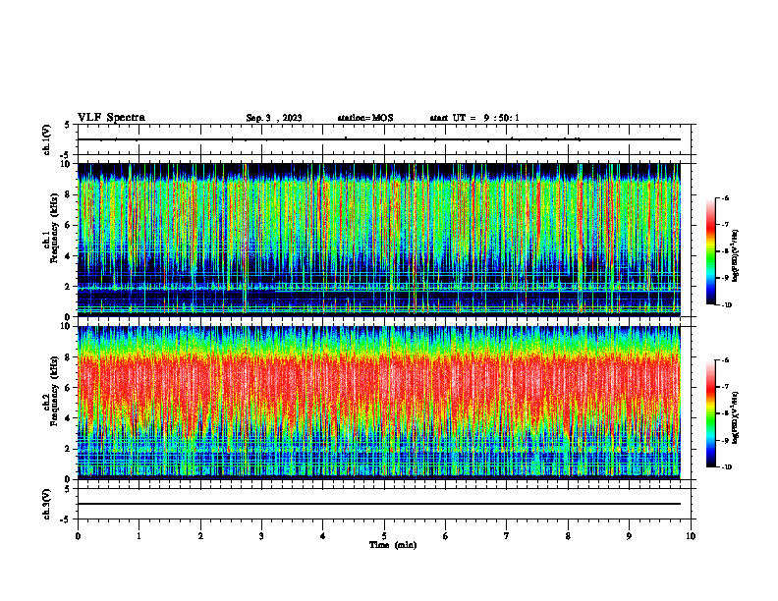Click the time axis tick label "3"
778x601 pixels.
tap(261, 536)
